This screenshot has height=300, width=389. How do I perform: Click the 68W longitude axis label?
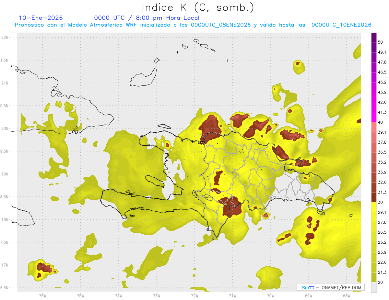tap(346, 295)
